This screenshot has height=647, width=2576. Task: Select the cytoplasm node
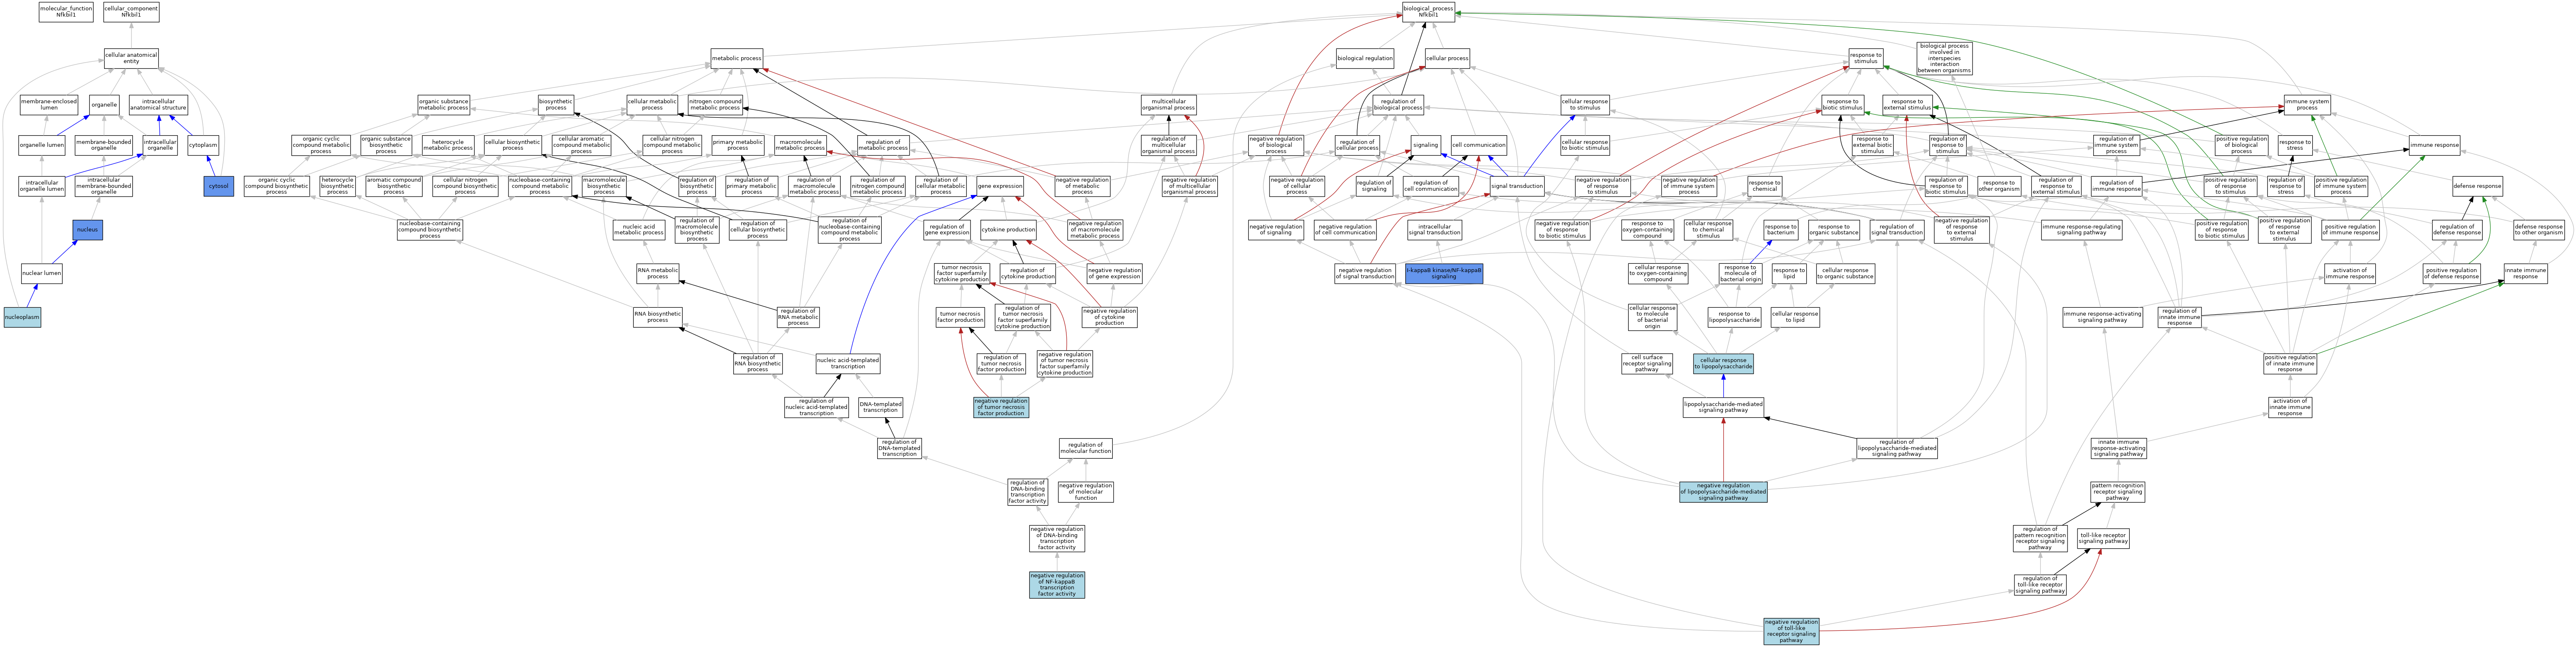pos(203,145)
